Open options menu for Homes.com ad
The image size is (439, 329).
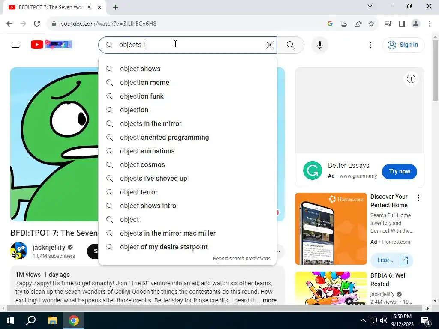(x=418, y=198)
